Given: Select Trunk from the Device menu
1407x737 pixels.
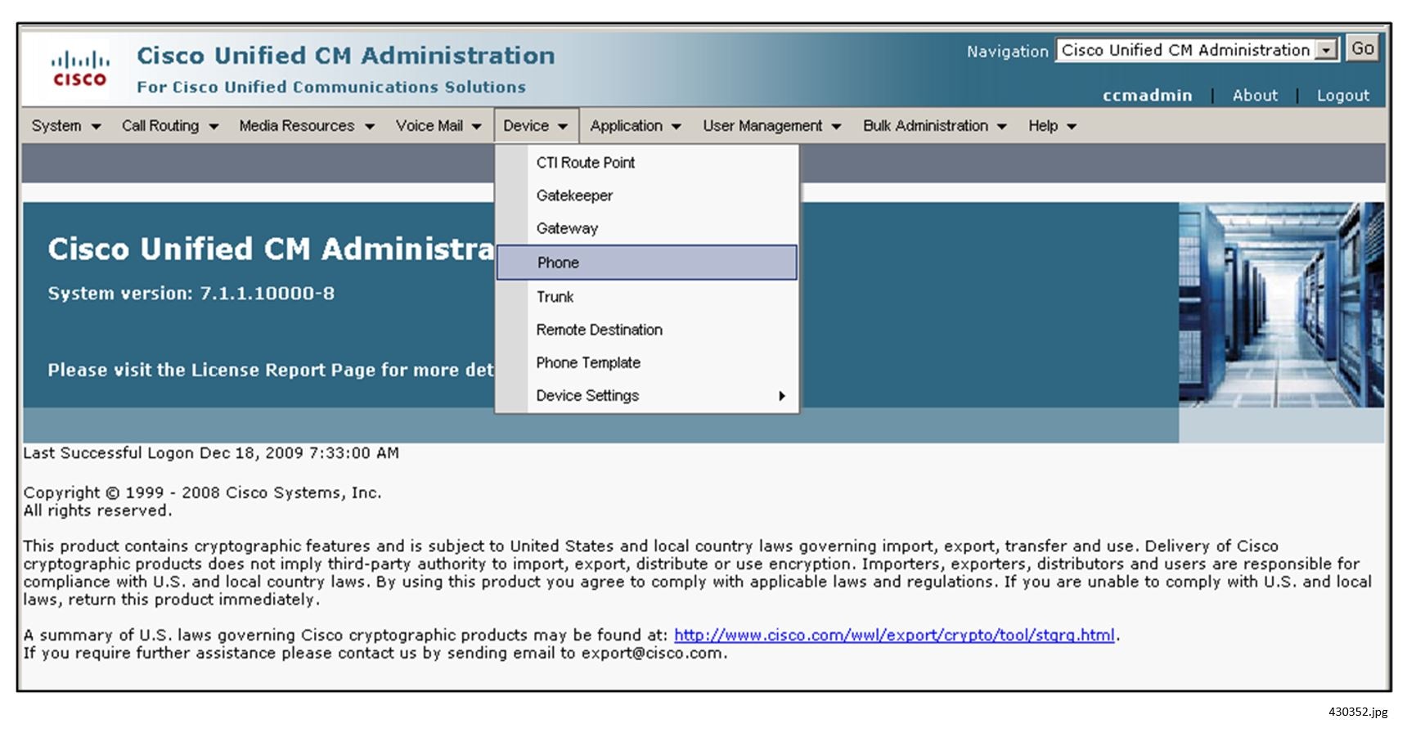Looking at the screenshot, I should pyautogui.click(x=555, y=296).
